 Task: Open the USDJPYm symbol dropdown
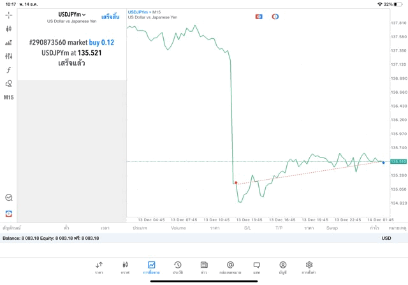72,15
